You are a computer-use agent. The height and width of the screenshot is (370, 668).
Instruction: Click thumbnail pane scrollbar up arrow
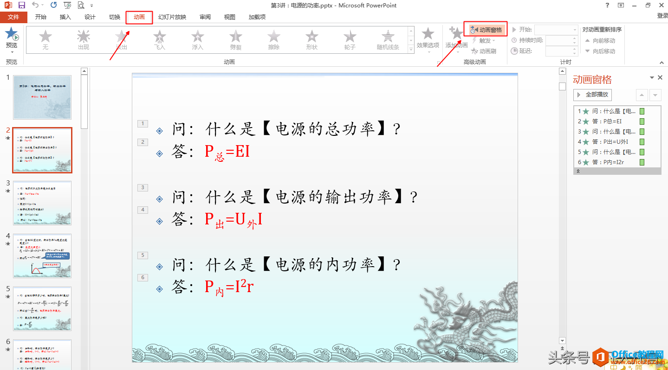[84, 71]
